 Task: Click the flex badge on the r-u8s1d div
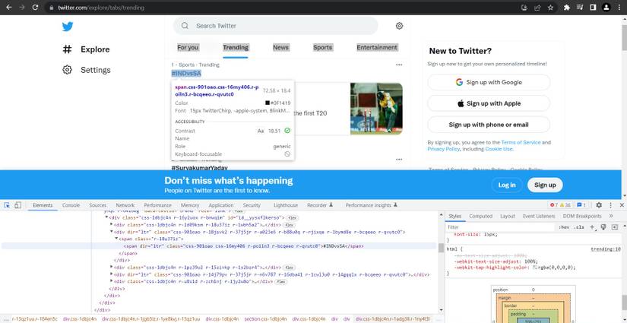280,282
